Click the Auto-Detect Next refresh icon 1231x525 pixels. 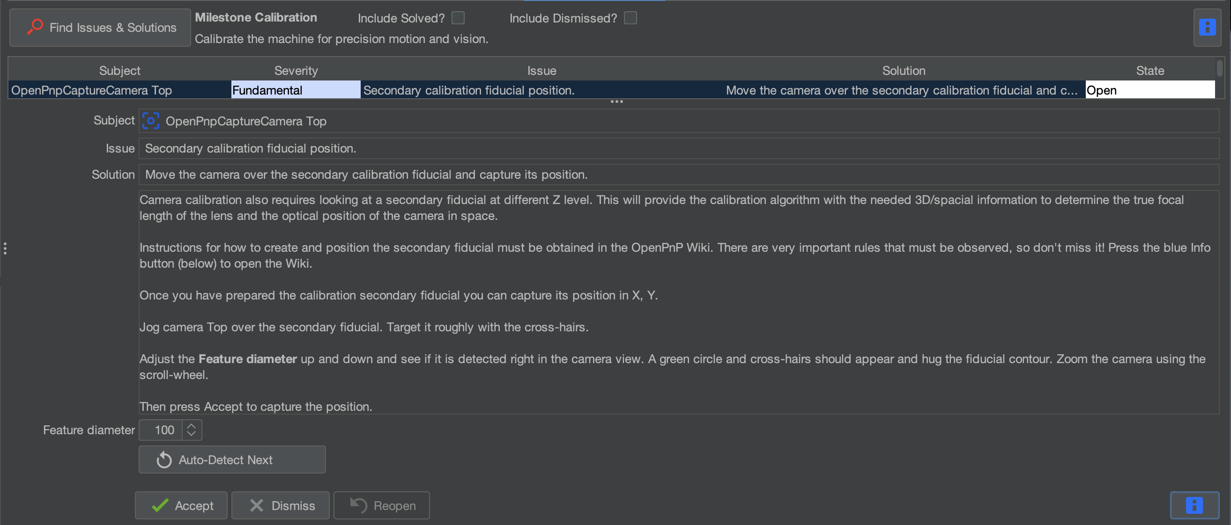click(164, 459)
